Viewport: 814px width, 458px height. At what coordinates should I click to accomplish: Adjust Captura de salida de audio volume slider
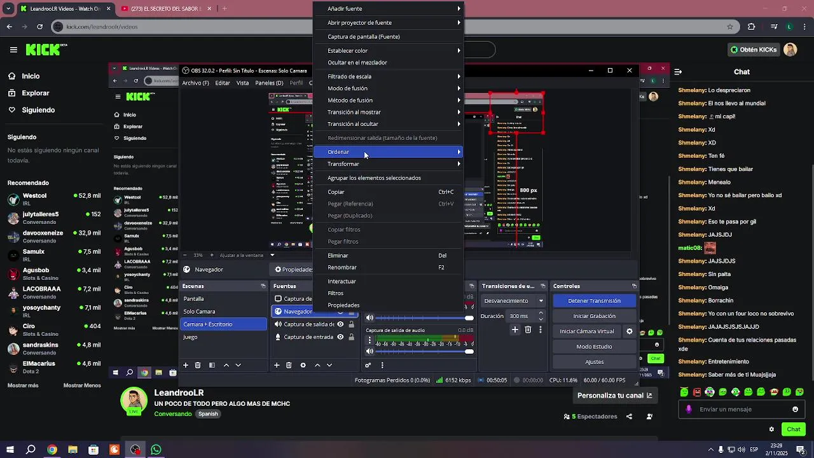tap(424, 352)
